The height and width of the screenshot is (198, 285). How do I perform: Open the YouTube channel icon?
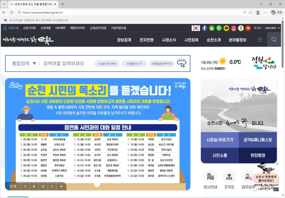(x=248, y=28)
